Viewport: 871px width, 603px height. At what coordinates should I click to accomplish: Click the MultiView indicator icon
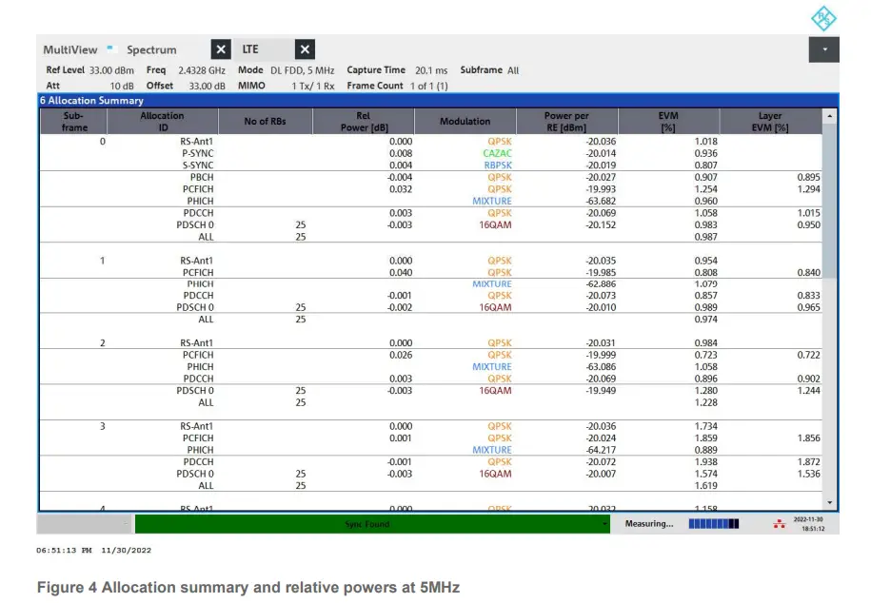109,48
